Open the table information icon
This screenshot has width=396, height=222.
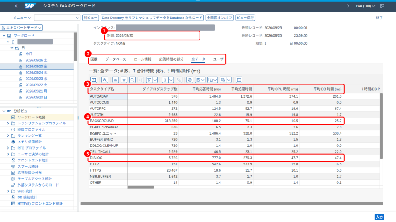(239, 80)
